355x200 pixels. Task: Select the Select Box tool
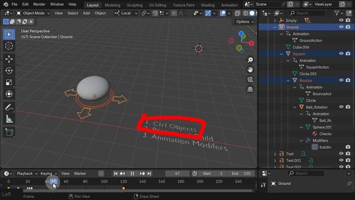pos(9,34)
